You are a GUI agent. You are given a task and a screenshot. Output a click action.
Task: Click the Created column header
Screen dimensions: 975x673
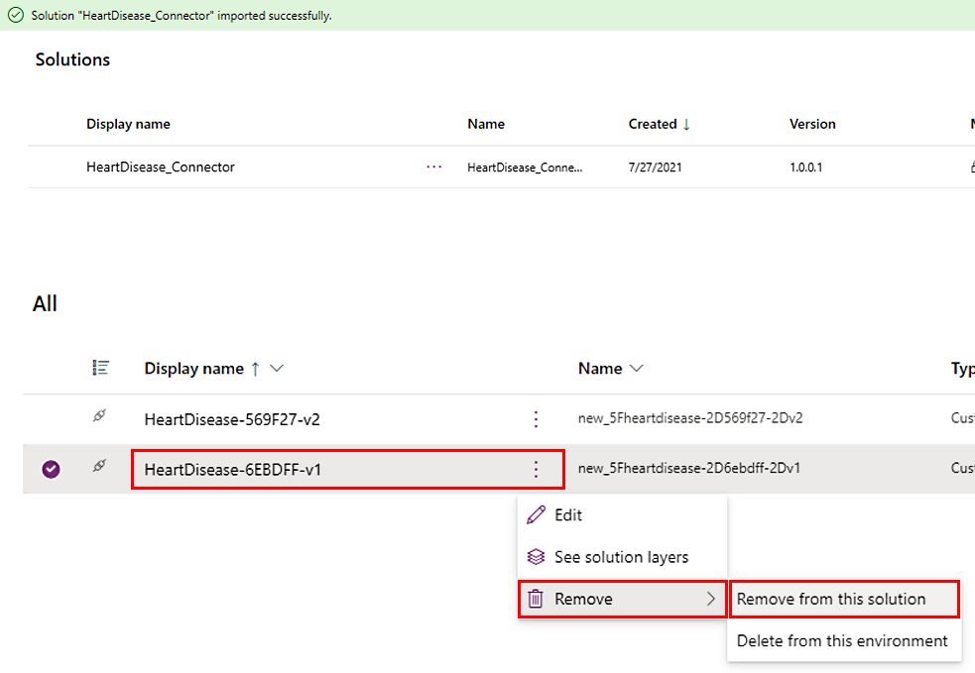click(653, 124)
